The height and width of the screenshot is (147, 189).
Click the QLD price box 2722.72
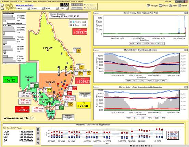coord(79,32)
